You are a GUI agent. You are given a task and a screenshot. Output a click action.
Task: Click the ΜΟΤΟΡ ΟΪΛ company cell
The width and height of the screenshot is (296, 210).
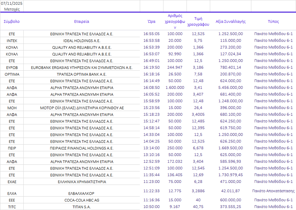coord(81,108)
